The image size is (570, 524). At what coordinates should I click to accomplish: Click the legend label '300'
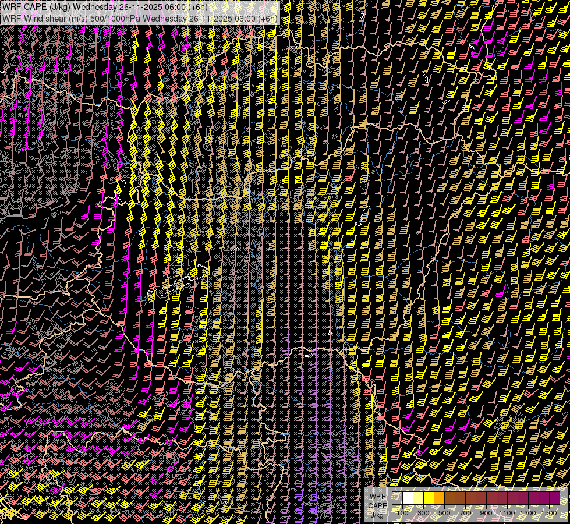[423, 513]
